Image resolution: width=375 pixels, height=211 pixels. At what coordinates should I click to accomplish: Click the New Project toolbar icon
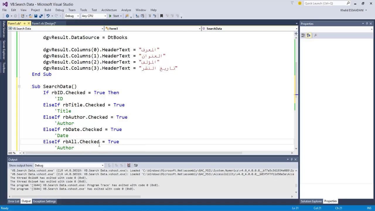(23, 16)
